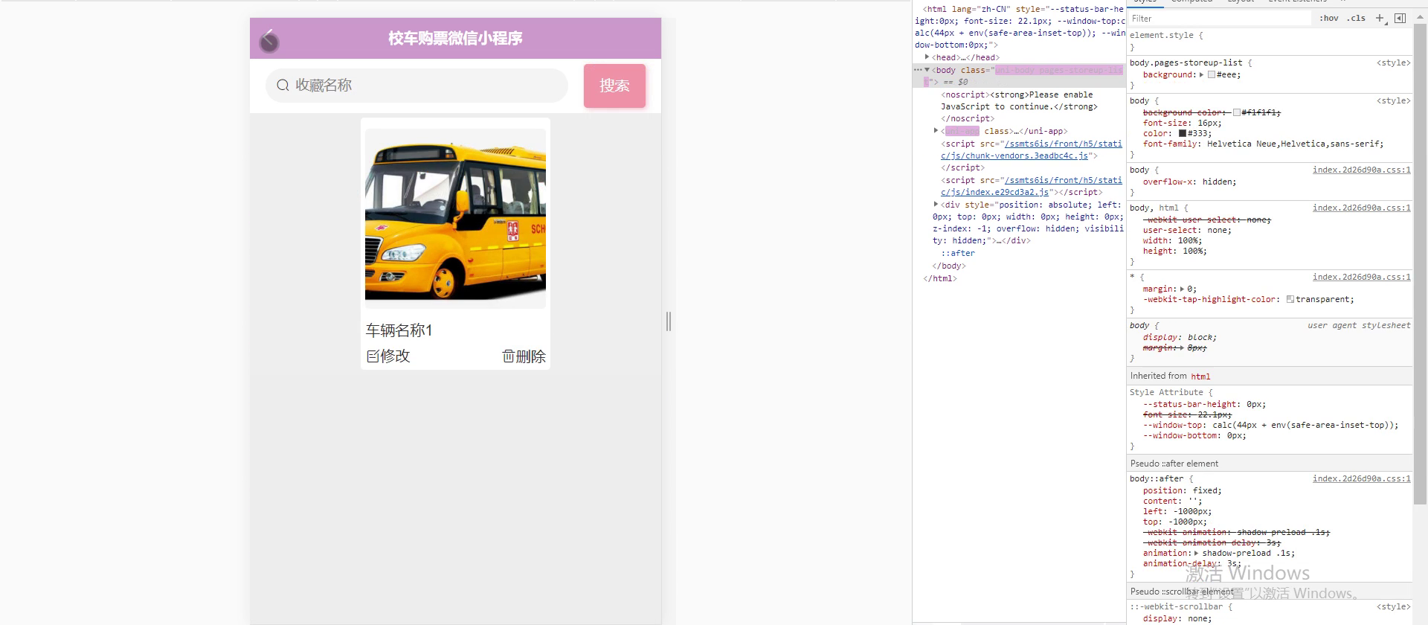This screenshot has width=1428, height=625.
Task: Click the magnifier icon in the search box
Action: [283, 86]
